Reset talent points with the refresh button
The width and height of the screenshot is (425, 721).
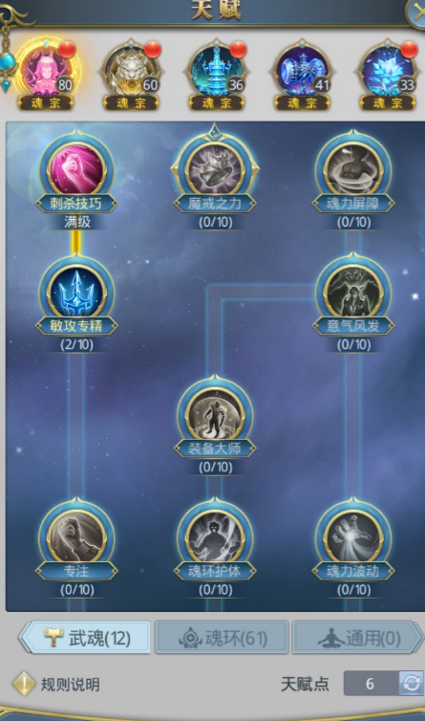tap(411, 684)
